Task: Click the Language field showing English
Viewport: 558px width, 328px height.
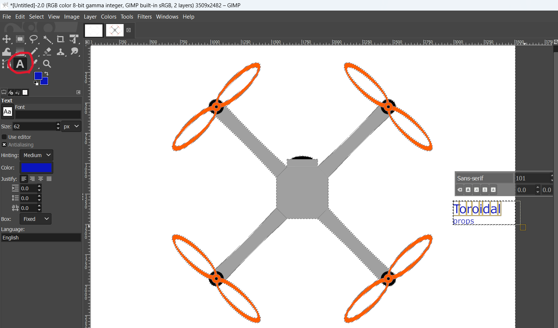Action: (40, 238)
